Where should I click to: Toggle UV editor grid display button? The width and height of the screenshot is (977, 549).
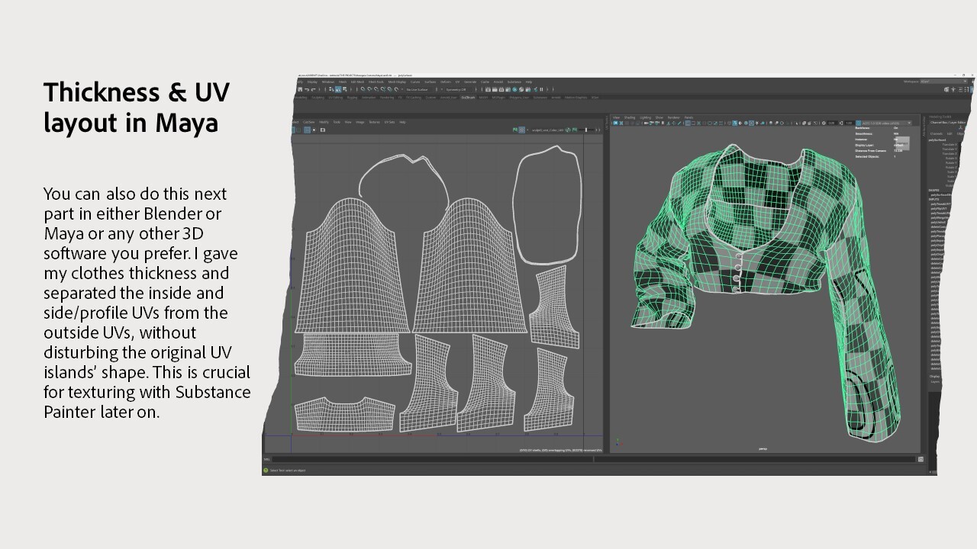pyautogui.click(x=307, y=130)
